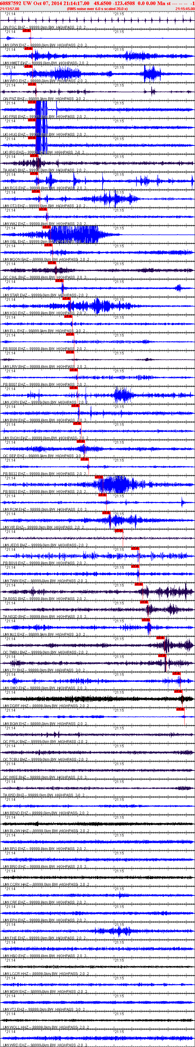Click red pick flag above UW DDRF label
The image size is (195, 1047).
tap(178, 692)
